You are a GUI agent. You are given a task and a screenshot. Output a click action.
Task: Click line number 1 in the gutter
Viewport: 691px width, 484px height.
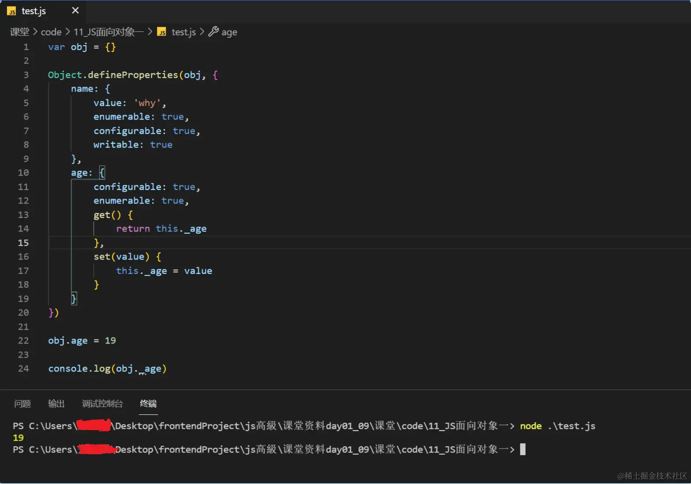click(26, 47)
